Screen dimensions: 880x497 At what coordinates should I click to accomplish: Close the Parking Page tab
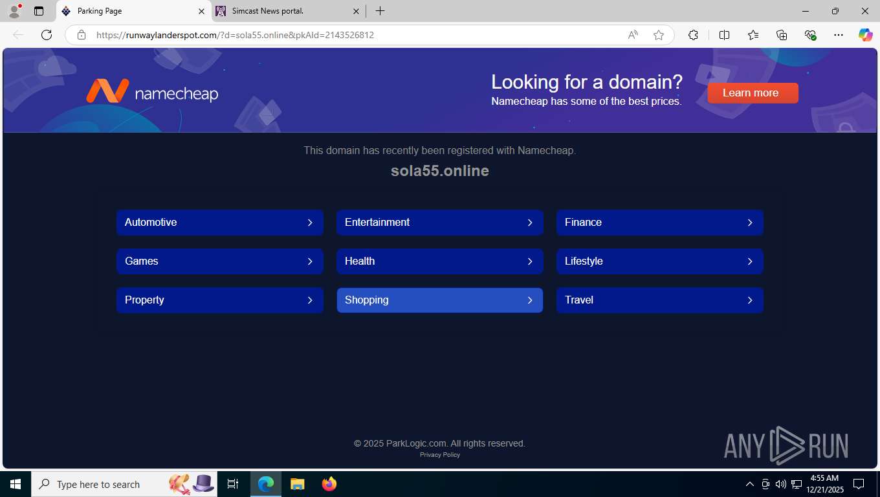point(201,11)
